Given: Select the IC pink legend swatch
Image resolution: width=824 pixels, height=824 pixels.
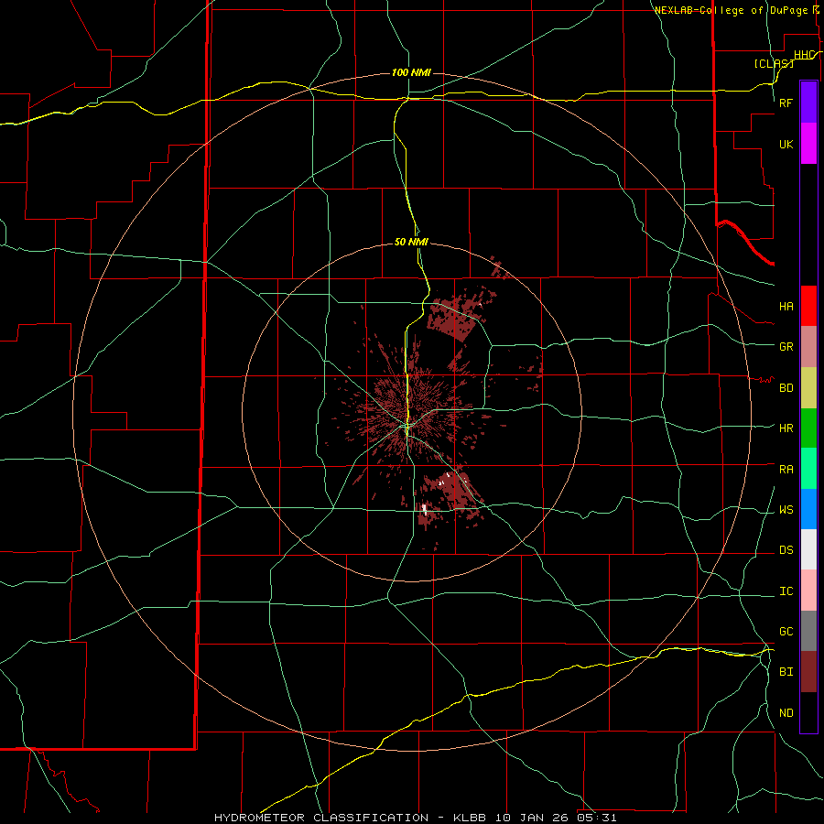Looking at the screenshot, I should pos(808,591).
